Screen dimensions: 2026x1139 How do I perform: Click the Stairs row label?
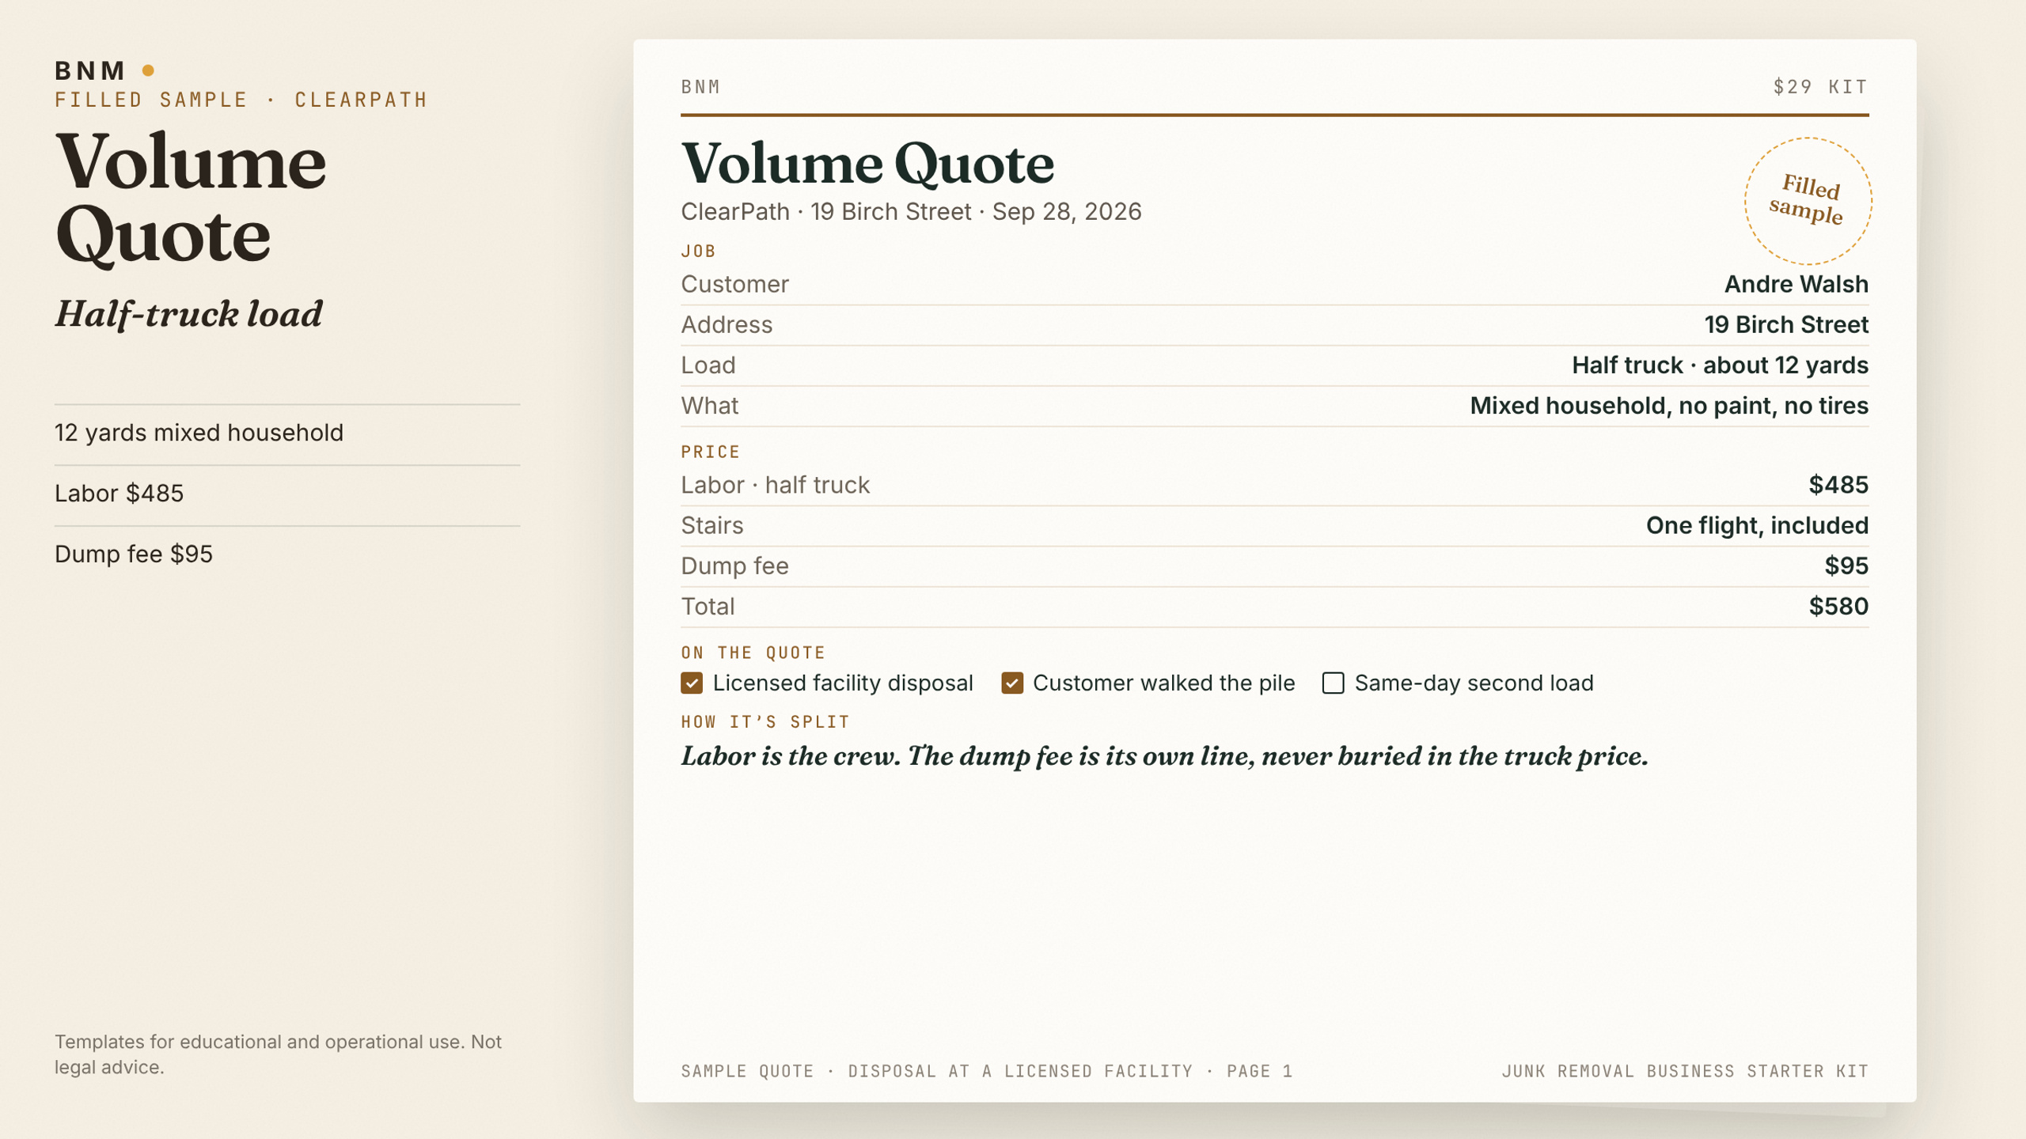(711, 525)
